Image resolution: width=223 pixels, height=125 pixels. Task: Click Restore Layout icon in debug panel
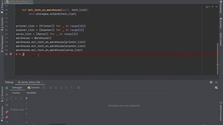pos(216,88)
